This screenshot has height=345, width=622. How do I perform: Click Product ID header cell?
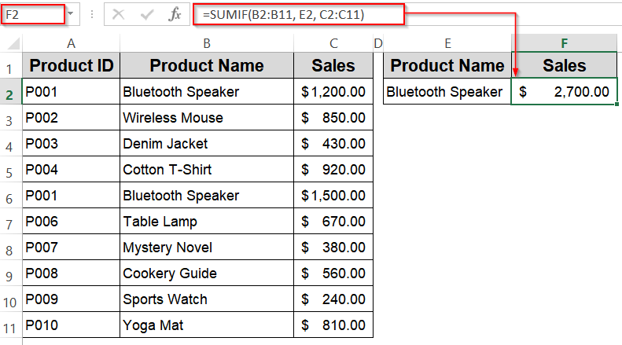click(71, 65)
